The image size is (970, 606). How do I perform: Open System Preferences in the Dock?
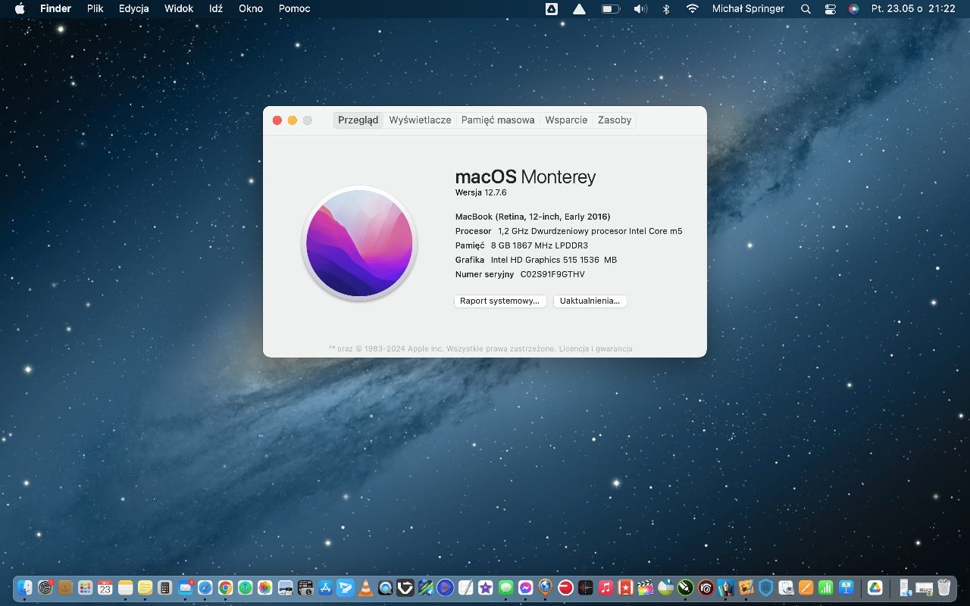click(x=45, y=587)
